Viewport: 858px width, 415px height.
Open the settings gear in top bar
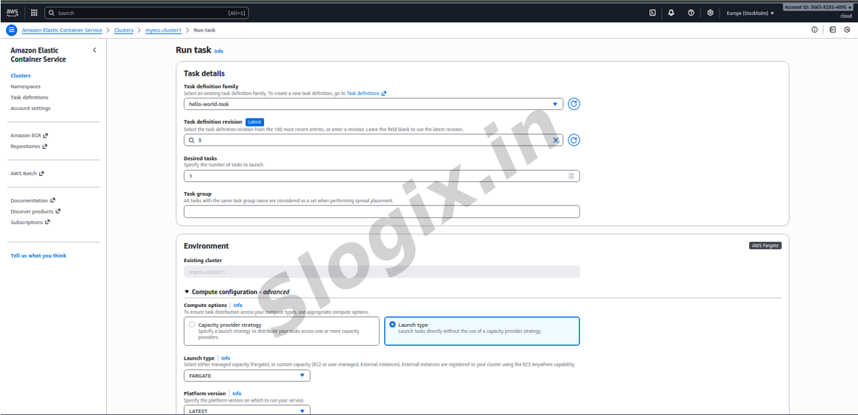710,13
